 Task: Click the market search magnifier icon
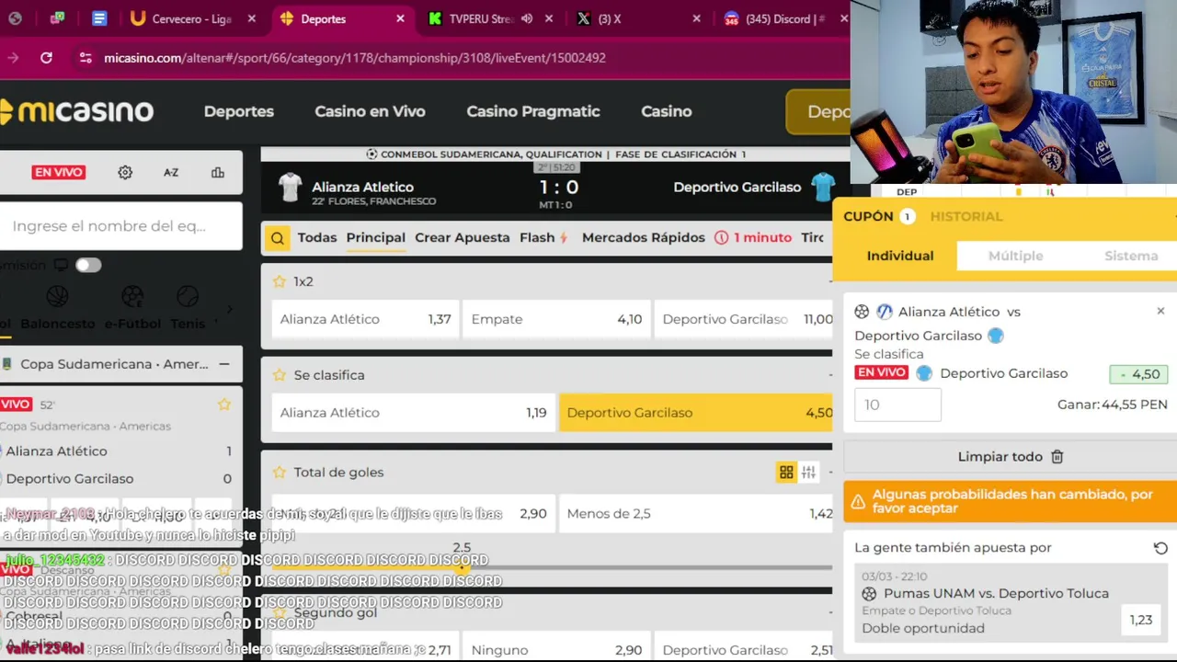coord(277,238)
